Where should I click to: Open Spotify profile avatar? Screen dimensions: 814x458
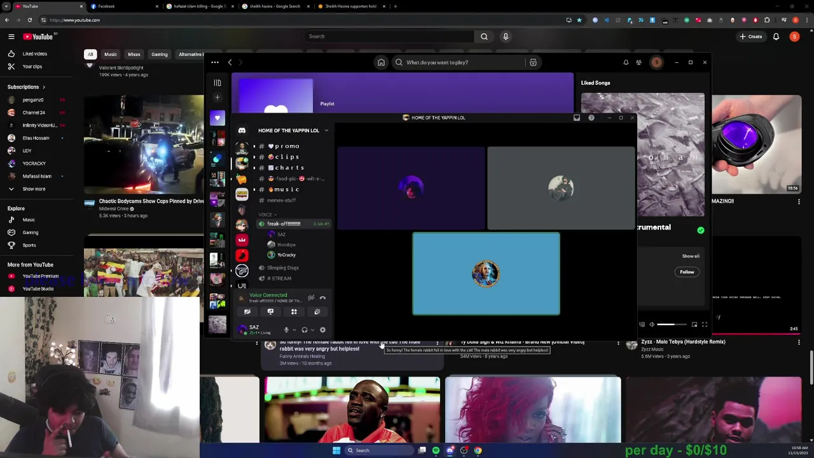pyautogui.click(x=656, y=62)
